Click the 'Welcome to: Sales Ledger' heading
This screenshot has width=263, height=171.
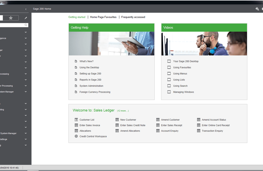click(x=94, y=110)
